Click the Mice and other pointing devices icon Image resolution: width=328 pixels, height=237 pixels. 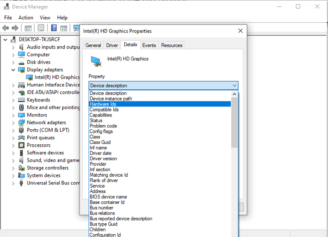pyautogui.click(x=21, y=107)
